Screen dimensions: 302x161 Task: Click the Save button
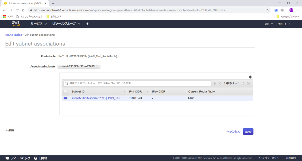point(248,131)
